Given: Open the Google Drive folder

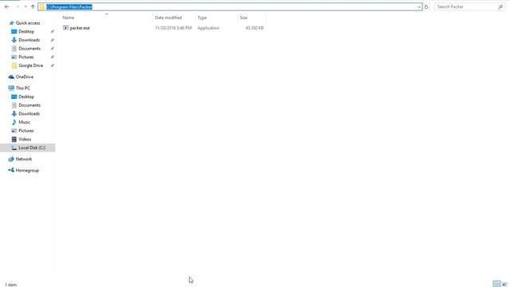Looking at the screenshot, I should [x=30, y=65].
